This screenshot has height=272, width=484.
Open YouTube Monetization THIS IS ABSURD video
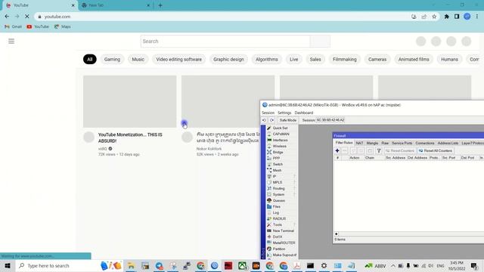(x=130, y=138)
